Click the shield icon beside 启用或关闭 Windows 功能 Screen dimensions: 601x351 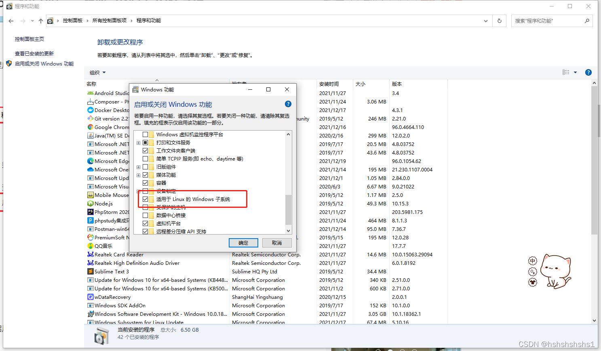(9, 63)
